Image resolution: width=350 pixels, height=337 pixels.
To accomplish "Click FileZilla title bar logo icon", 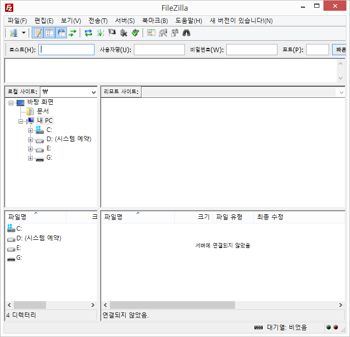I will pyautogui.click(x=9, y=8).
